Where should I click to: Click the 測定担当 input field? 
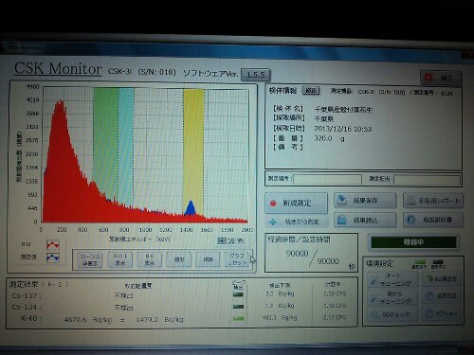point(427,180)
